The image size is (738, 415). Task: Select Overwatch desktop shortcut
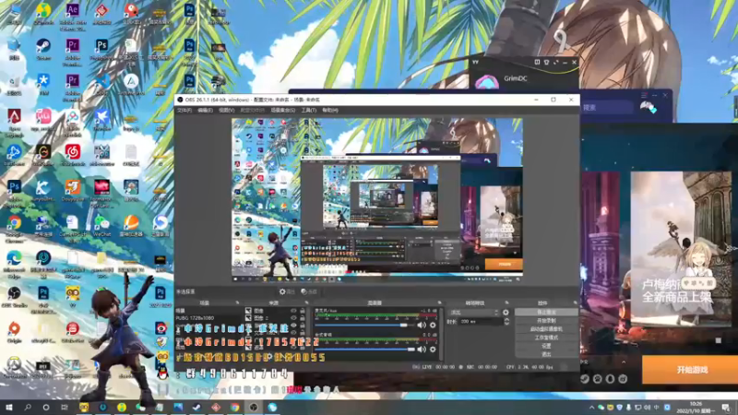[x=14, y=368]
